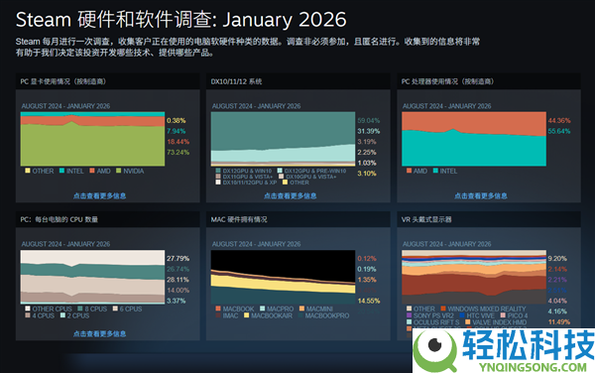Click the 28.11% value in CPU count chart
The height and width of the screenshot is (373, 595).
178,280
